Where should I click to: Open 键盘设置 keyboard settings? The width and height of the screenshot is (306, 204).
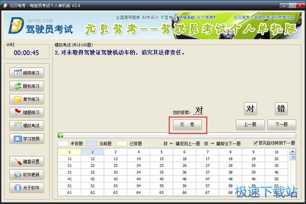[x=27, y=162]
